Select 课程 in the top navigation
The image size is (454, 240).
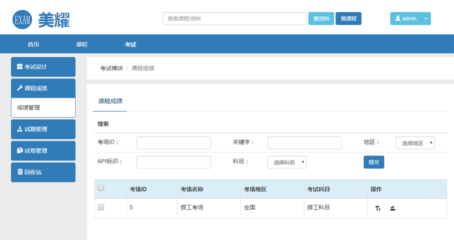pyautogui.click(x=82, y=44)
